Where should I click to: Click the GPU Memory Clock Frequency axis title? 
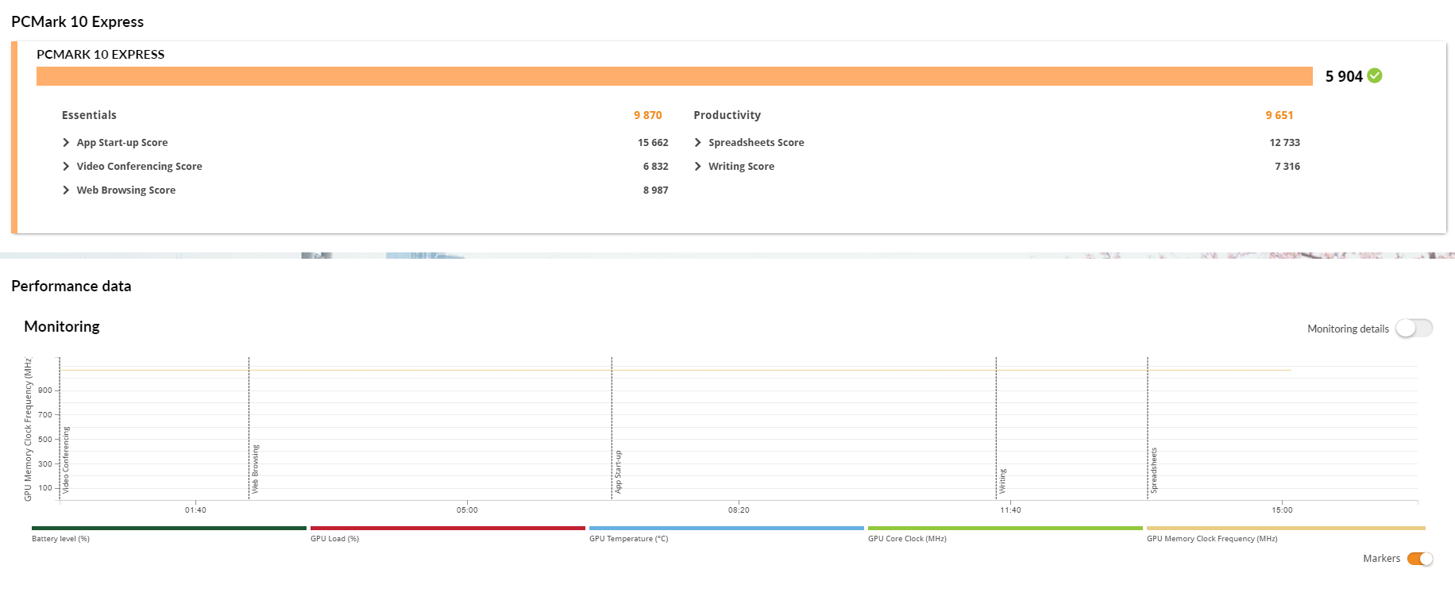(x=28, y=429)
